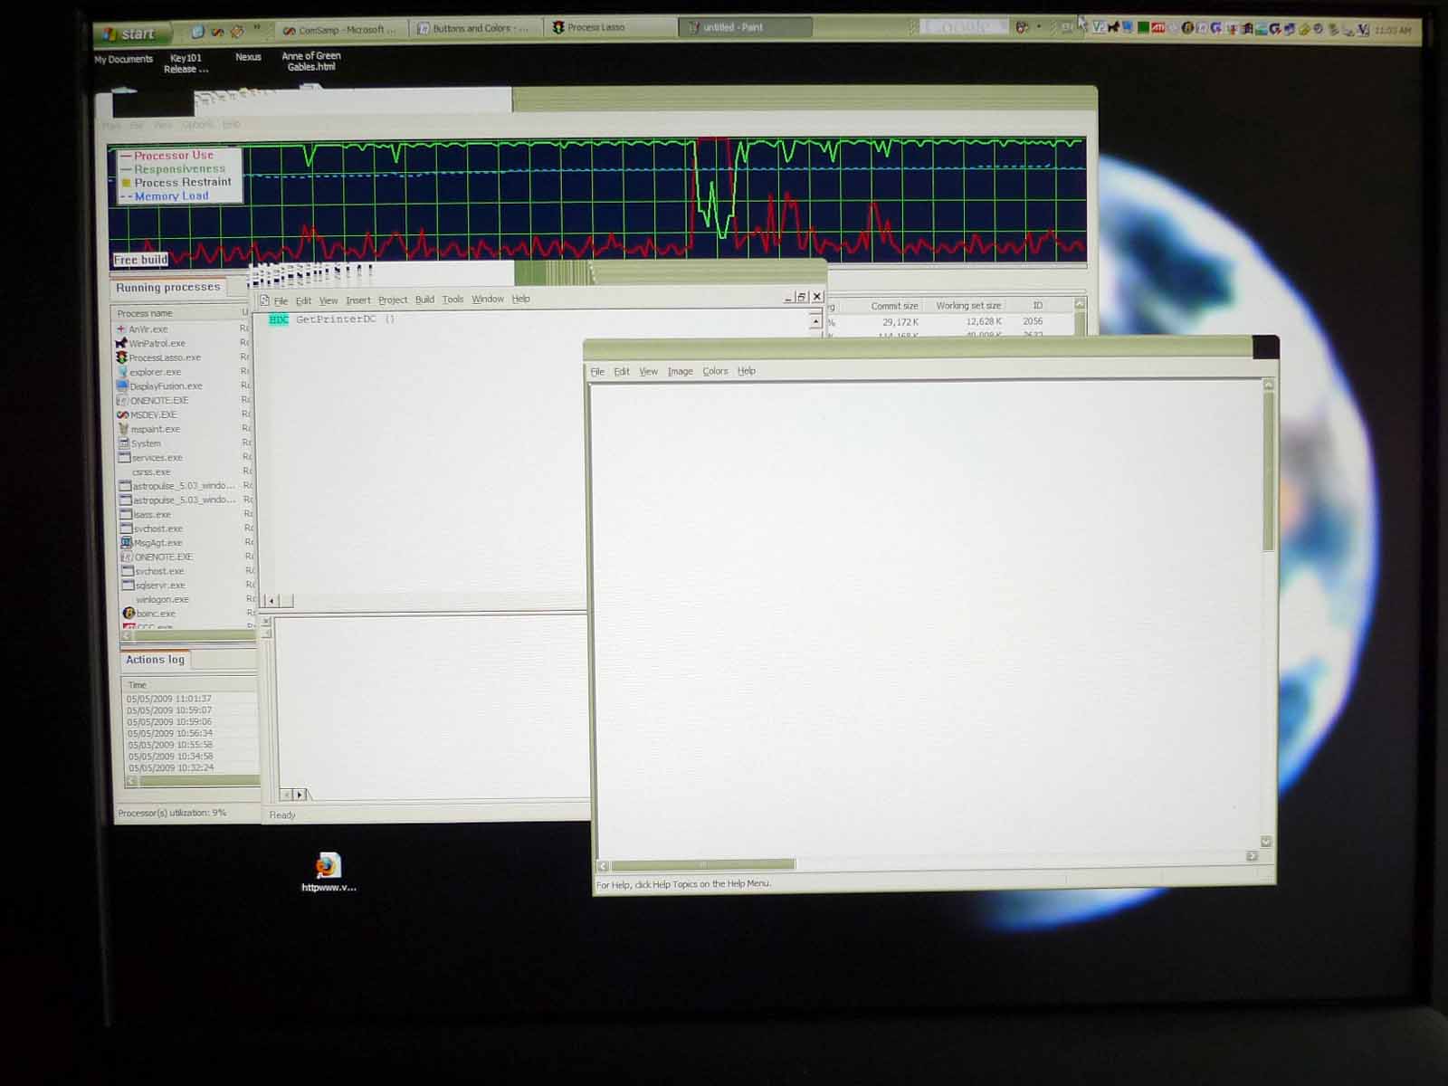Click Paint's horizontal scrollbar thumb
This screenshot has width=1448, height=1086.
tap(703, 864)
